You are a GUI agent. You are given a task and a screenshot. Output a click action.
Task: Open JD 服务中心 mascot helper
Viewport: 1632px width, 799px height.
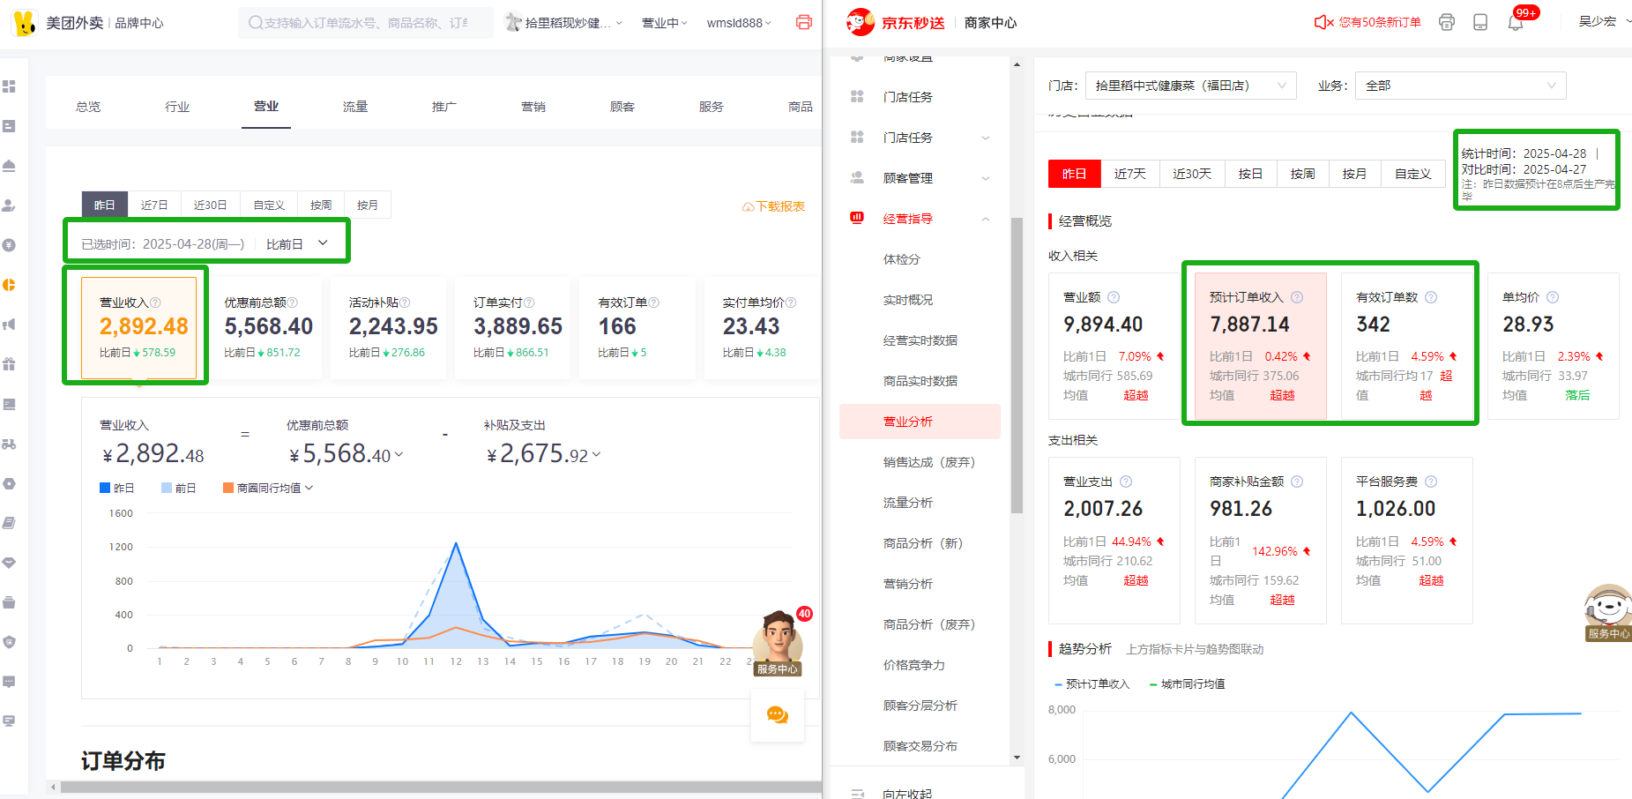point(1608,612)
